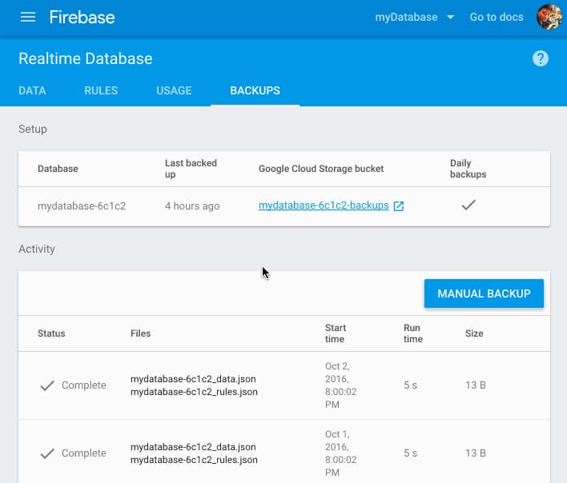Click the Oct 2, 2016 start time

point(340,385)
